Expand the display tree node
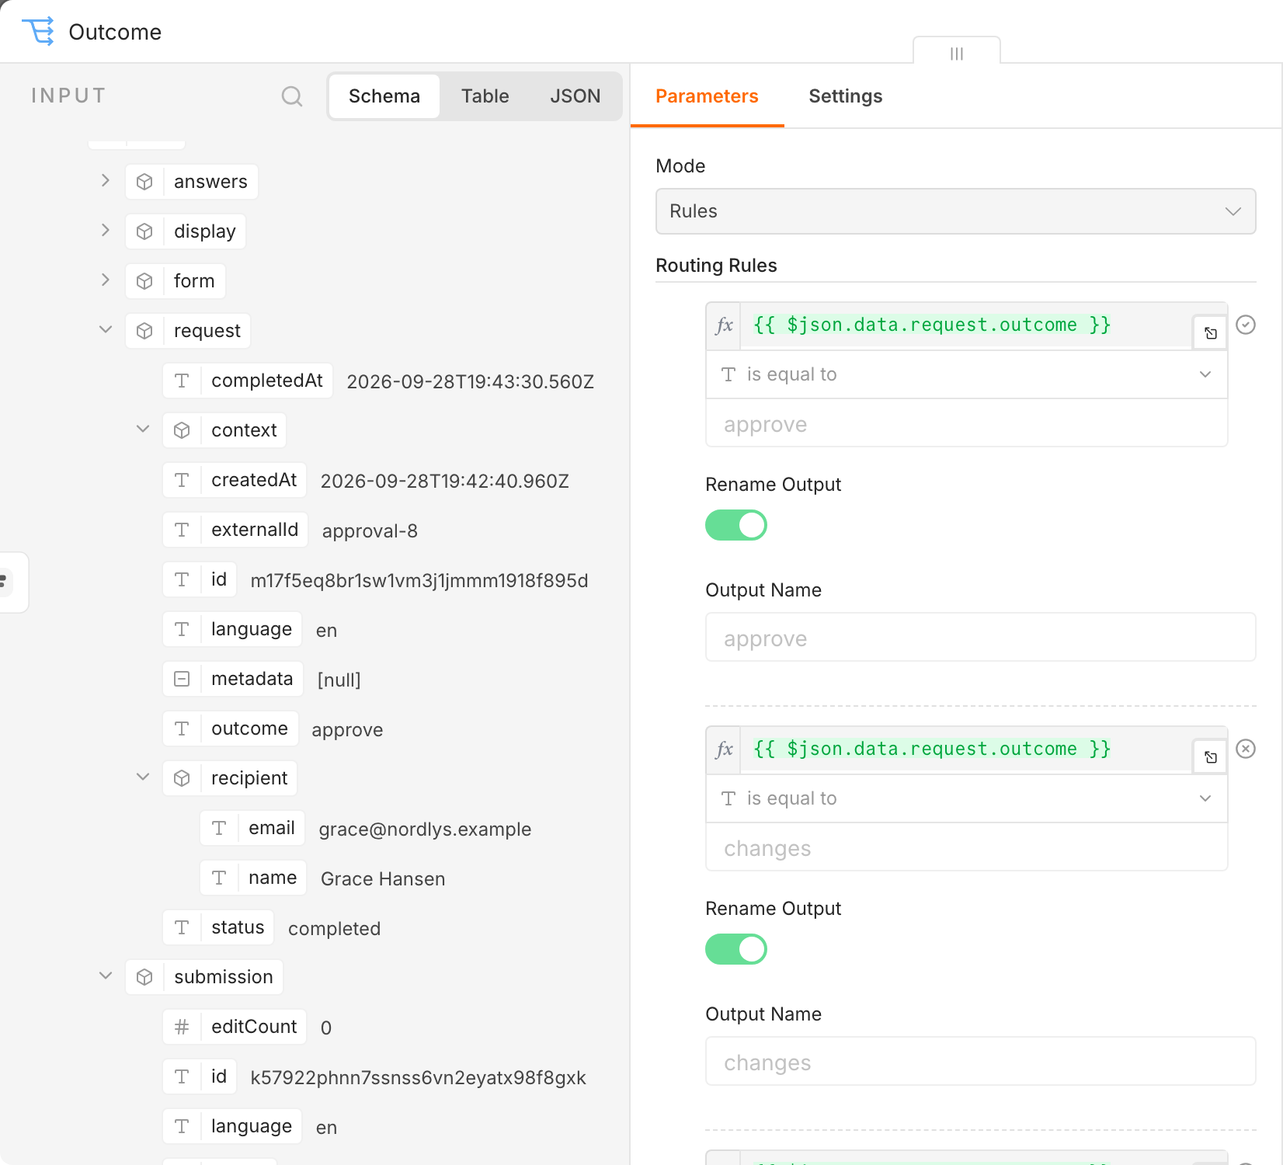 click(x=106, y=231)
